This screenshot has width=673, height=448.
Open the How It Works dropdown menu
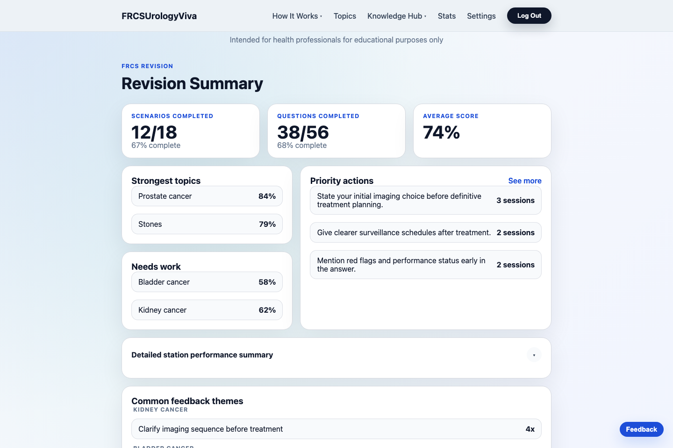click(x=297, y=16)
